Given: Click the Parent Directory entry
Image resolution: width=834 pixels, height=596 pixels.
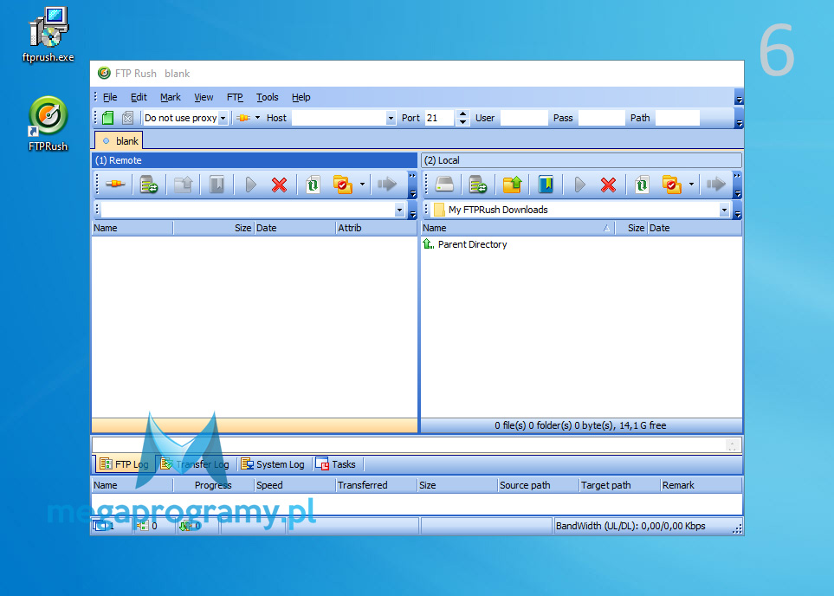Looking at the screenshot, I should point(472,244).
